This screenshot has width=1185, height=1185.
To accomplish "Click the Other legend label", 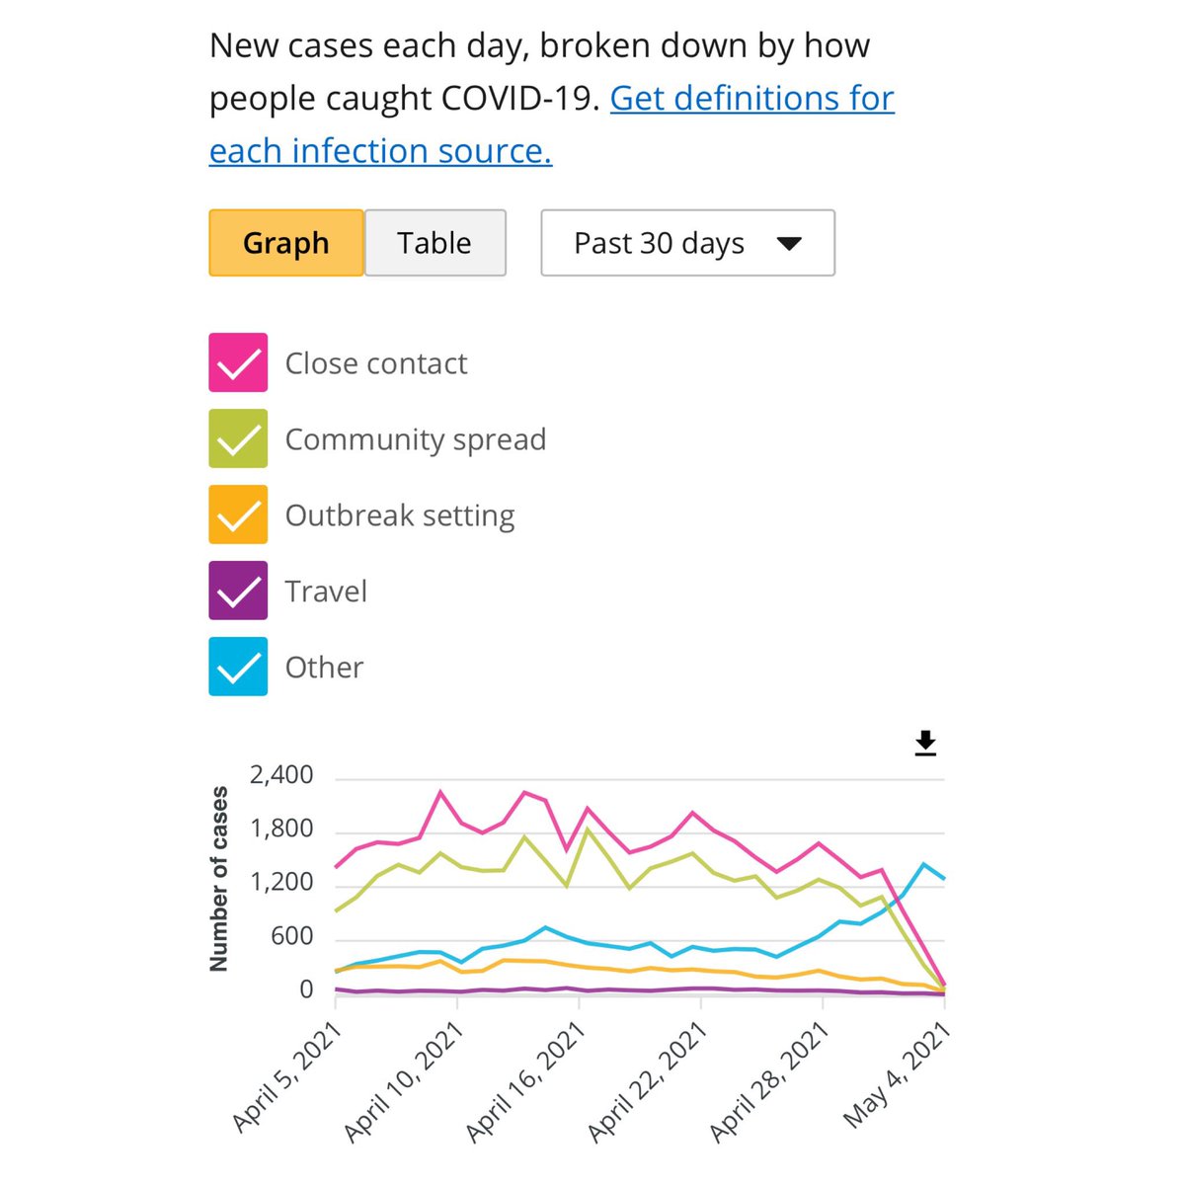I will pyautogui.click(x=324, y=668).
